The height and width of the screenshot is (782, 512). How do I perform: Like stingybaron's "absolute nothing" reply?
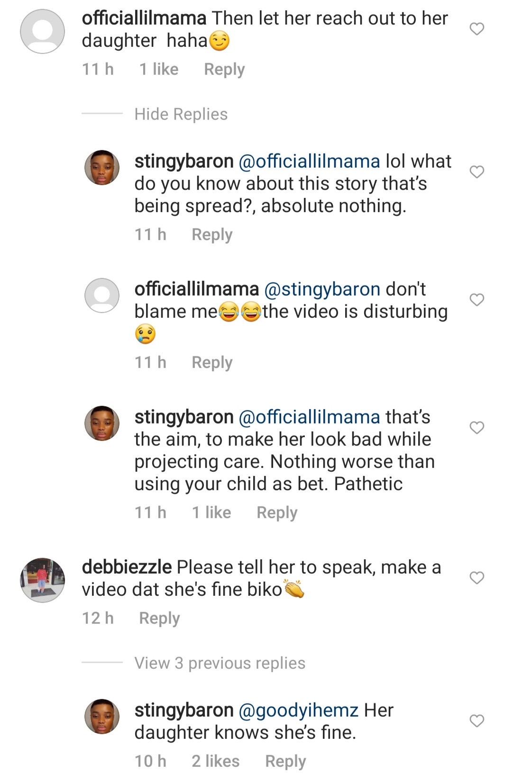pyautogui.click(x=476, y=171)
